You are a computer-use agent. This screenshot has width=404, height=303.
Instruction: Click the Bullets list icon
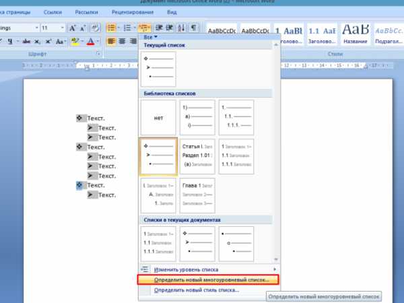click(x=111, y=28)
